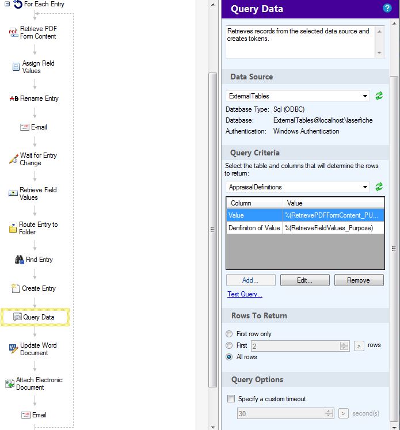Click properties panel scrollbar down arrow

[394, 427]
